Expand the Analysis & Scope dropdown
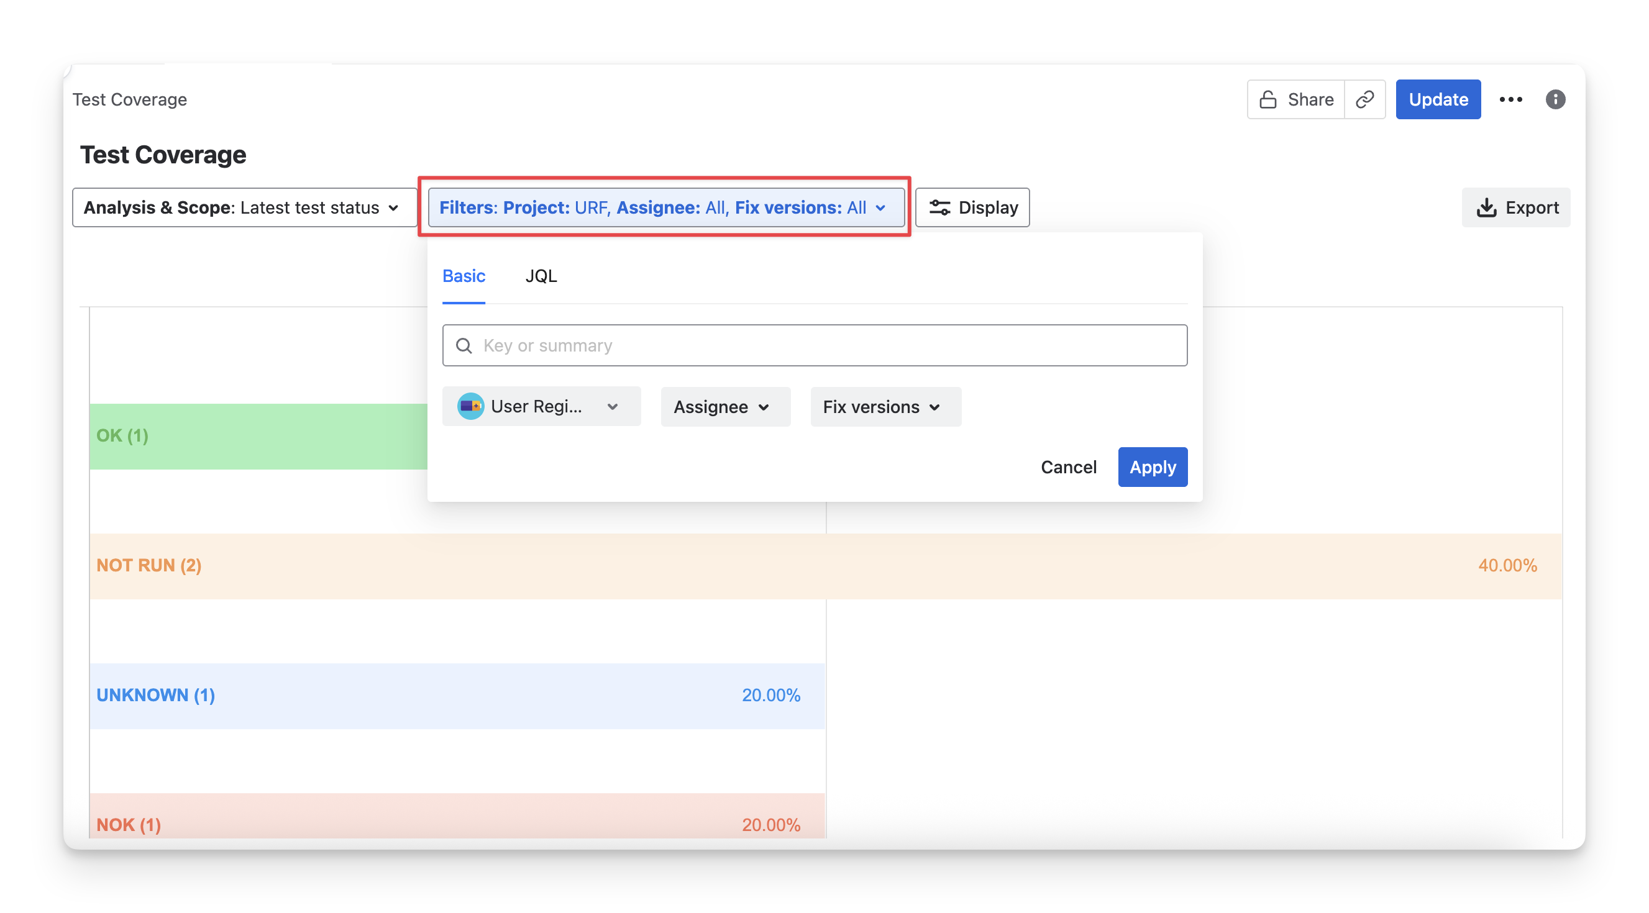This screenshot has height=913, width=1649. (x=244, y=207)
